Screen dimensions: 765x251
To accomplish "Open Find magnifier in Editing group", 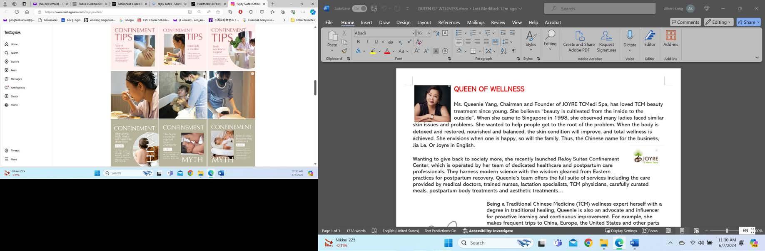I will [550, 36].
